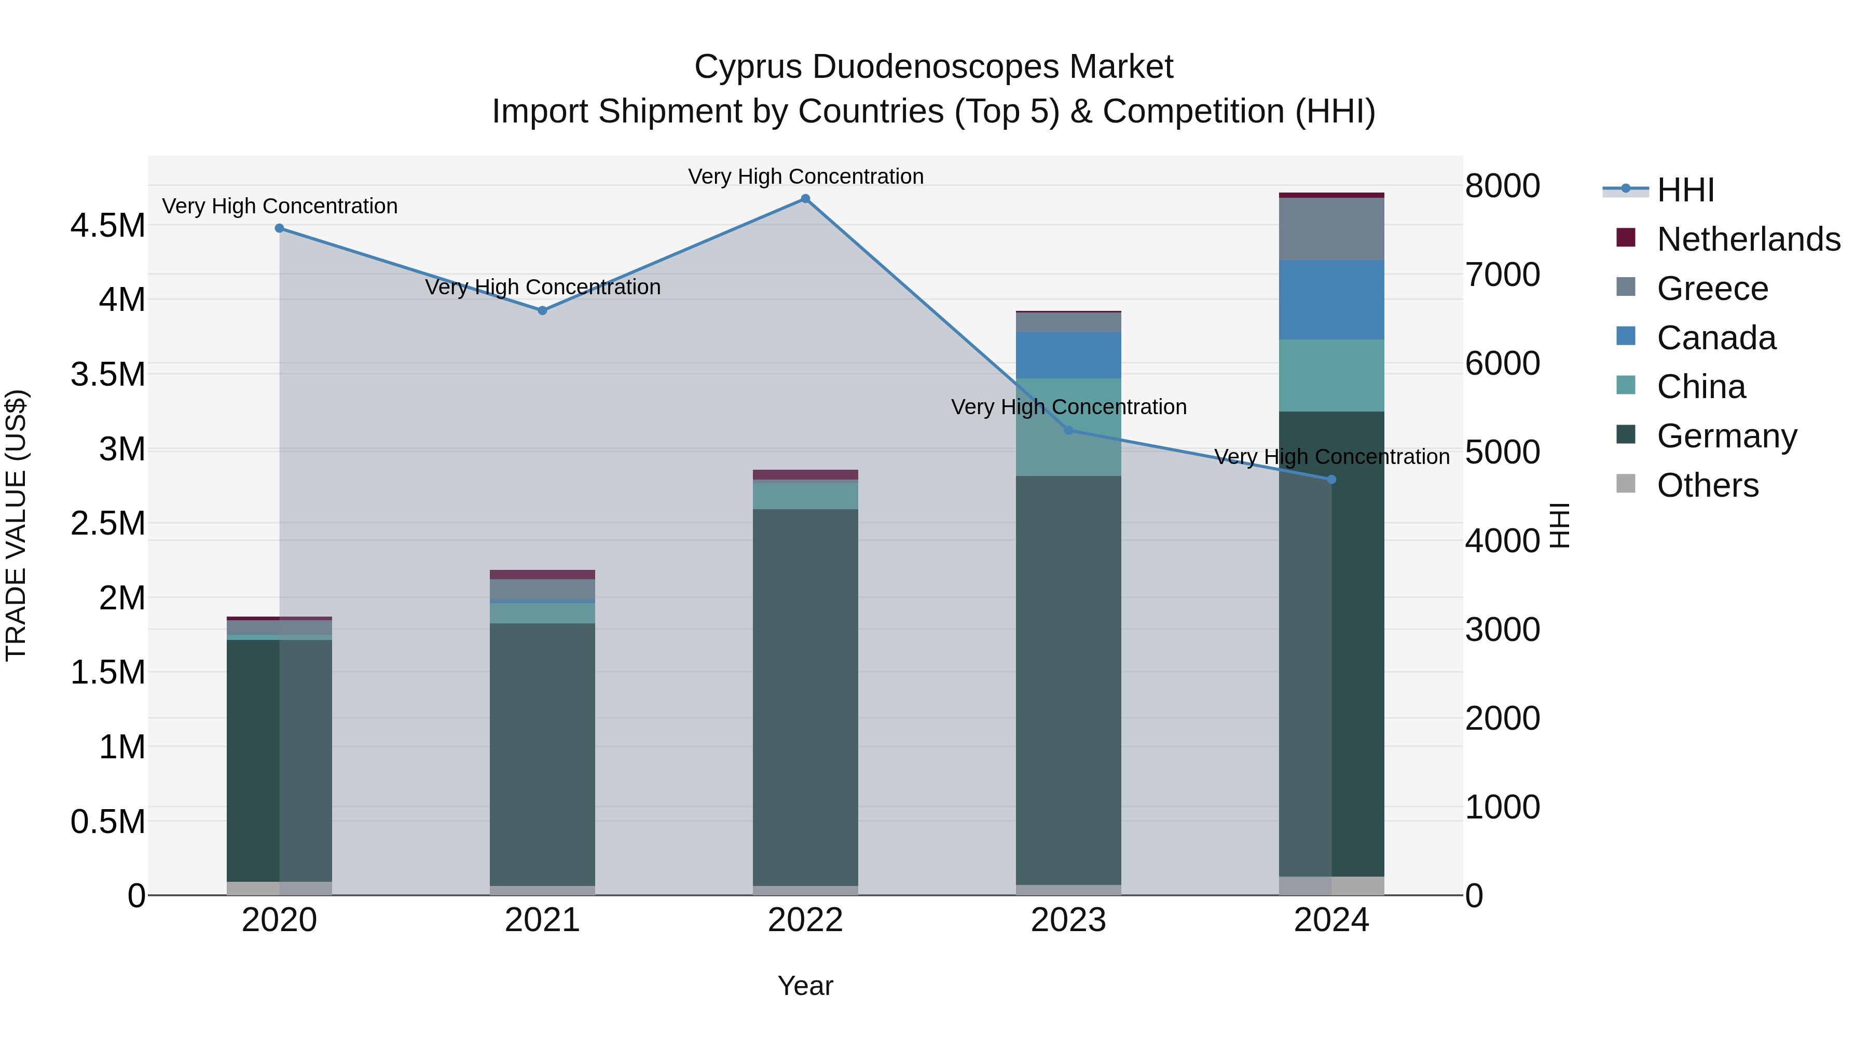The width and height of the screenshot is (1868, 1051).
Task: Click the HHI data point for 2022
Action: pos(805,199)
